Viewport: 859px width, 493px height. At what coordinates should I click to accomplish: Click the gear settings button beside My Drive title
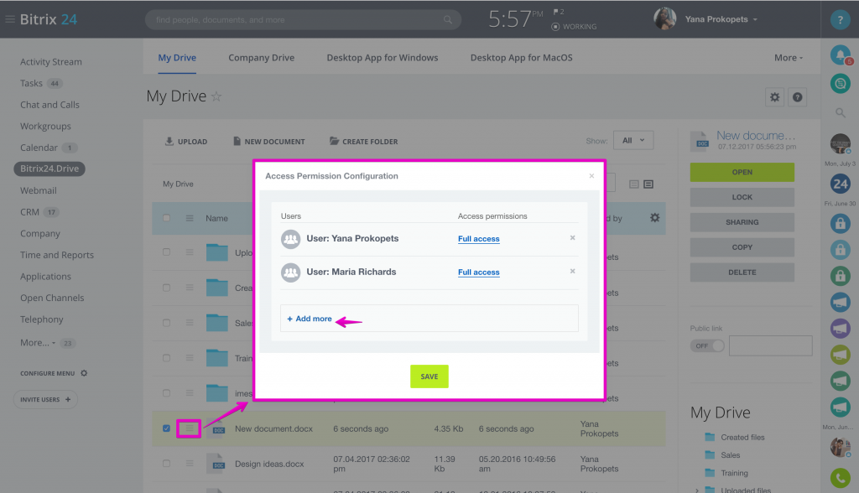click(x=774, y=97)
